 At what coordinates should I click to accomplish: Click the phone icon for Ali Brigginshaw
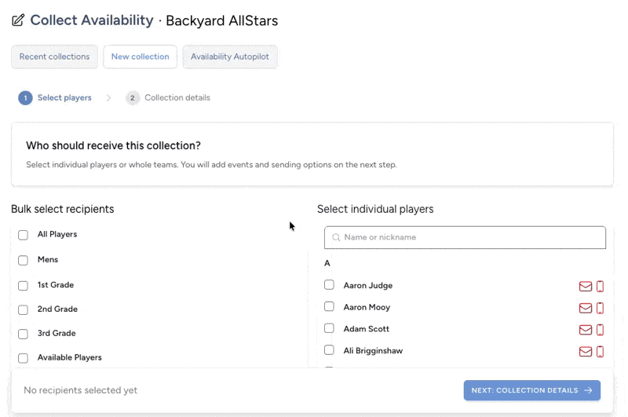coord(600,351)
